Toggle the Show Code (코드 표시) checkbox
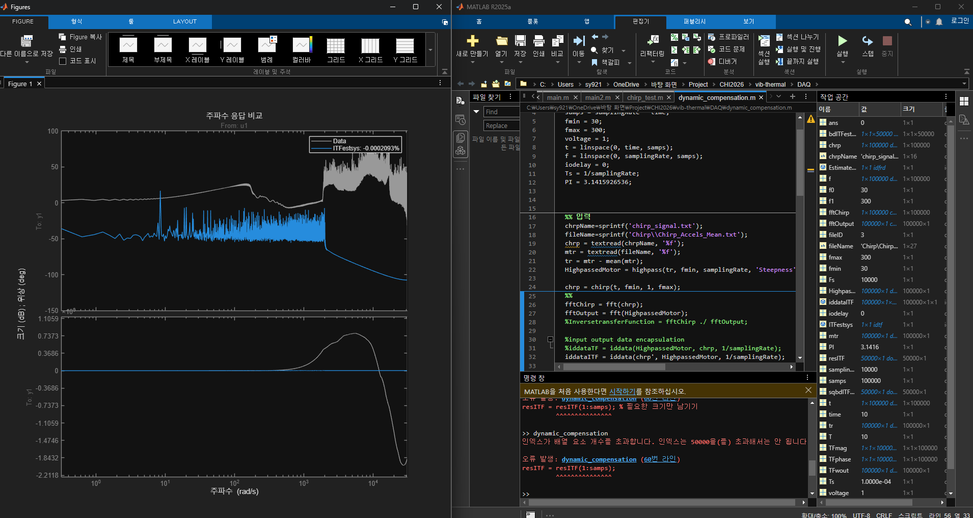973x518 pixels. 63,61
